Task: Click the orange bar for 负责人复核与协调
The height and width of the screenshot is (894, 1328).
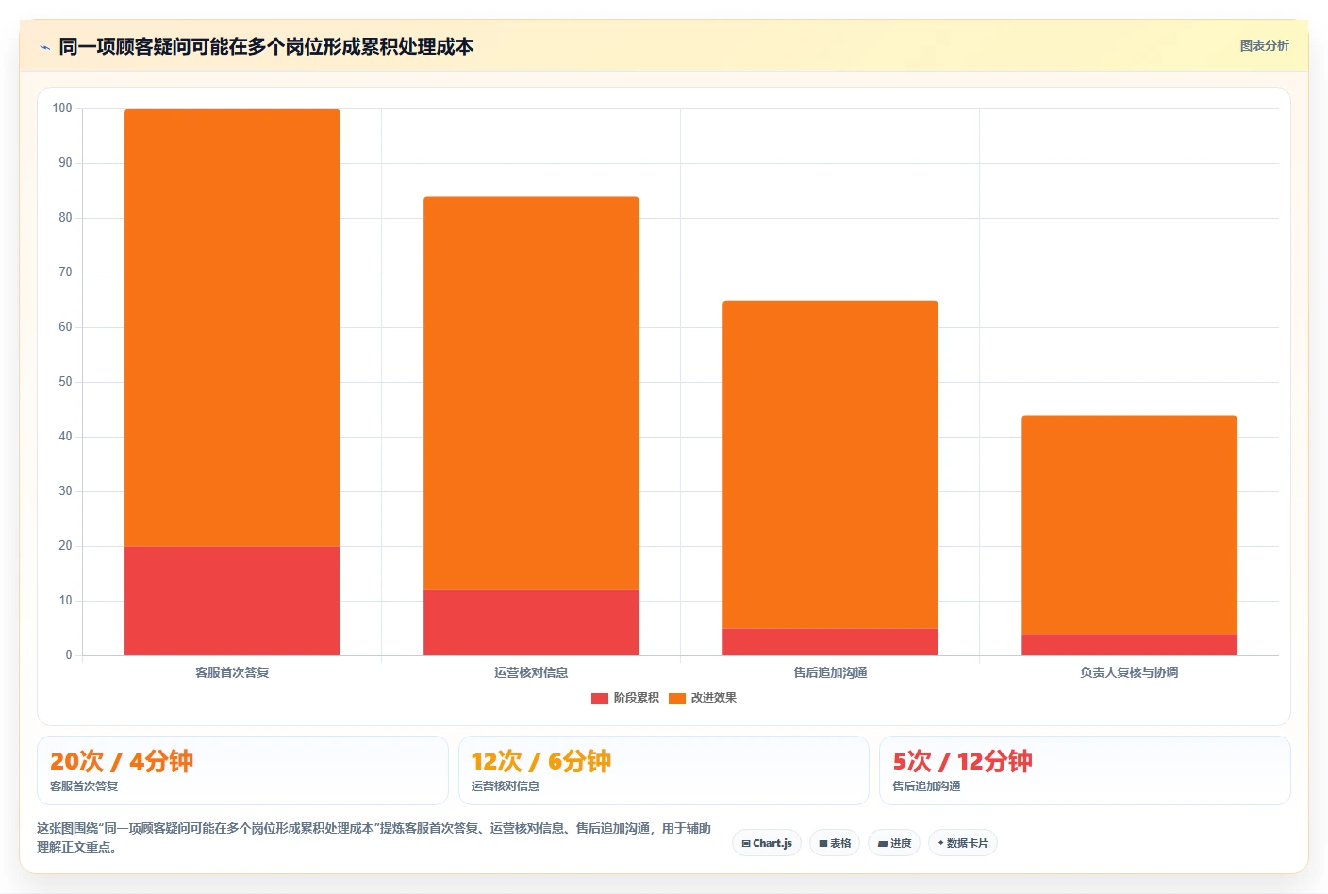Action: point(1129,525)
